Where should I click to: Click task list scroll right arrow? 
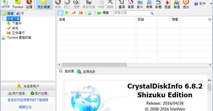210,65
